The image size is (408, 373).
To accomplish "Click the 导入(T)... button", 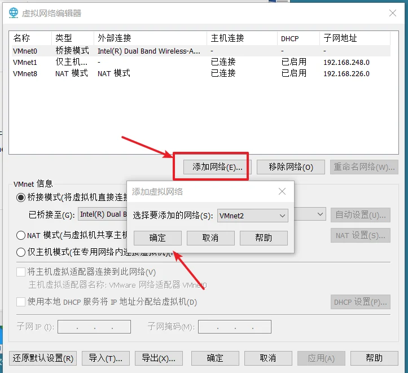I will [x=106, y=358].
